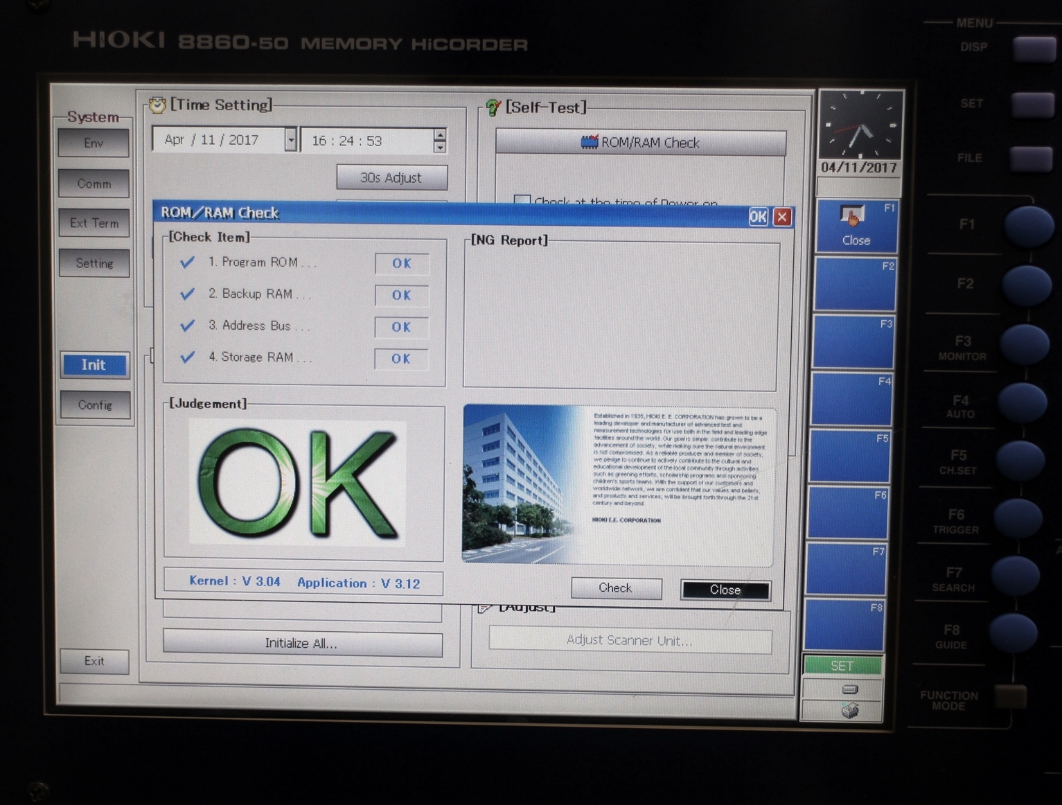
Task: Click the Address Bus OK result box
Action: tap(402, 327)
